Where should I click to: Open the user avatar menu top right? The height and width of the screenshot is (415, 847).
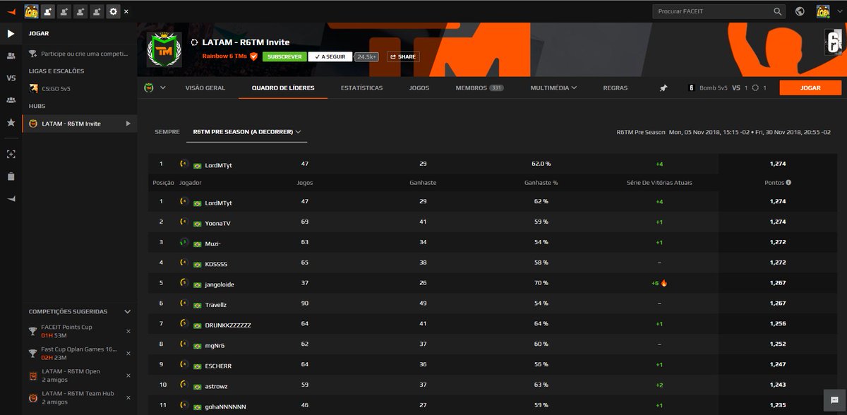824,11
